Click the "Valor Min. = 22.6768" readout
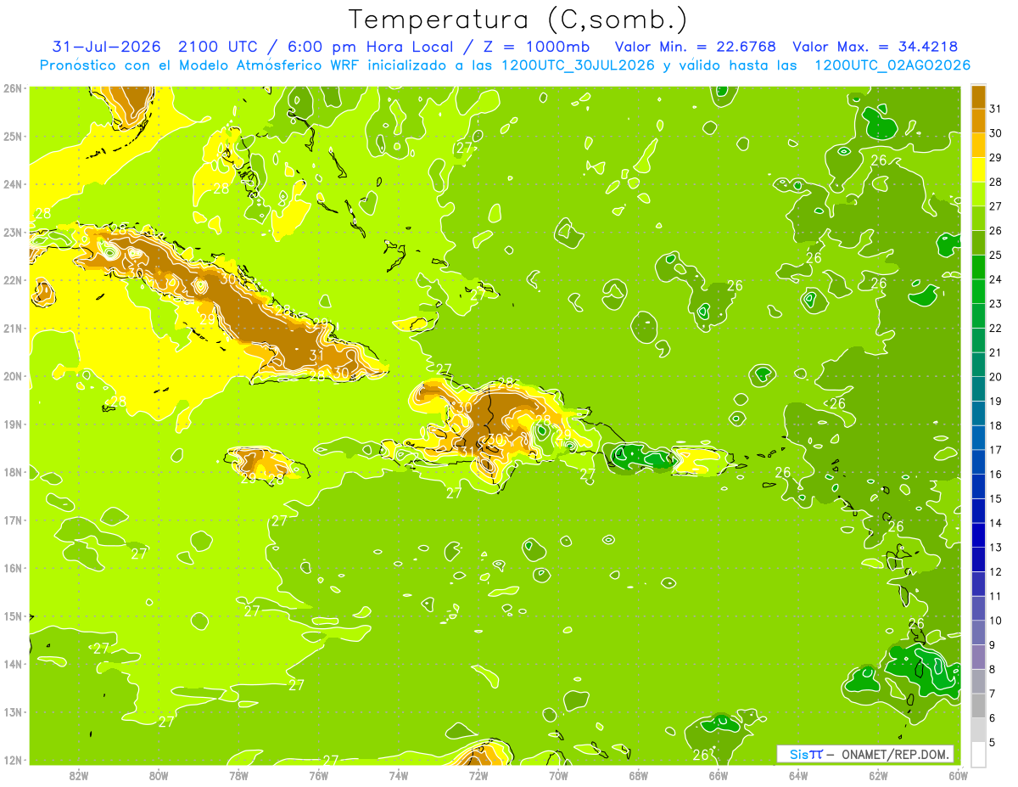The image size is (1018, 787). pyautogui.click(x=696, y=46)
